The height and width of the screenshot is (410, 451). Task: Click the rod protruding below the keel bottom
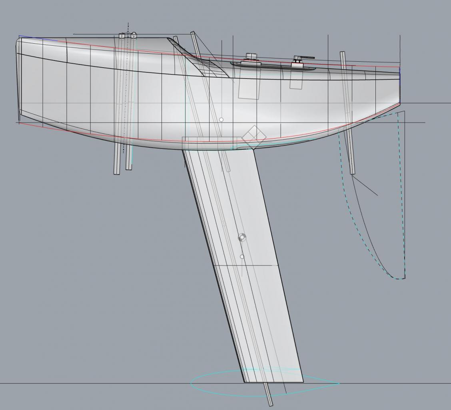[269, 396]
